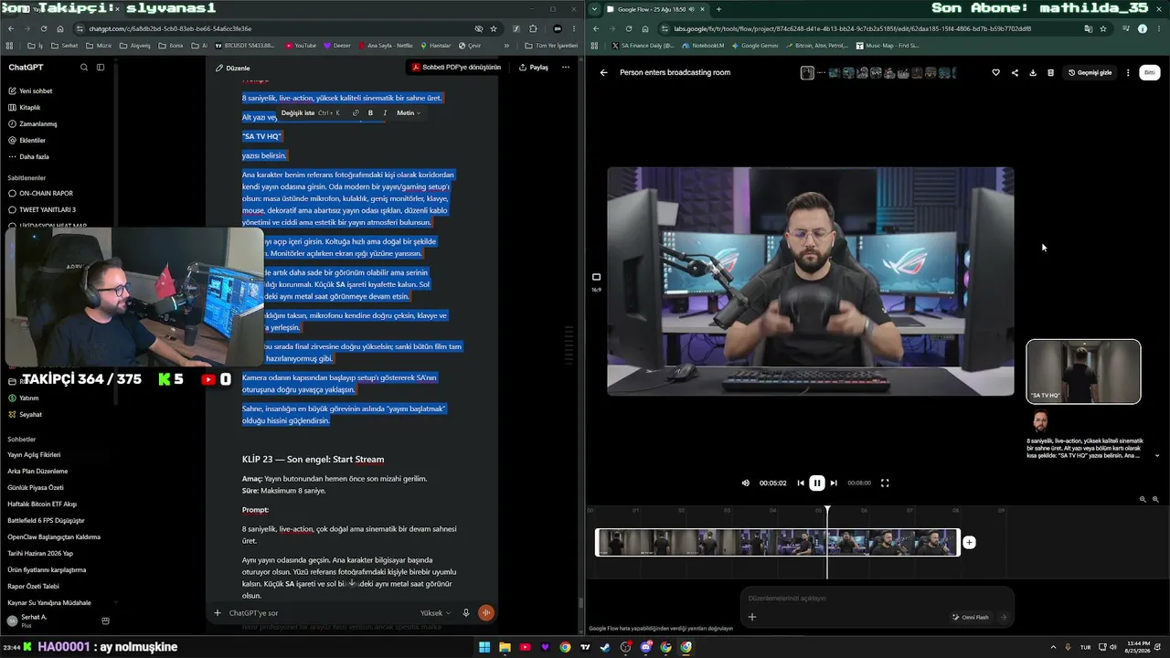Screen dimensions: 1170x658
Task: Start dictation with ChatGPT microphone icon
Action: coord(466,613)
